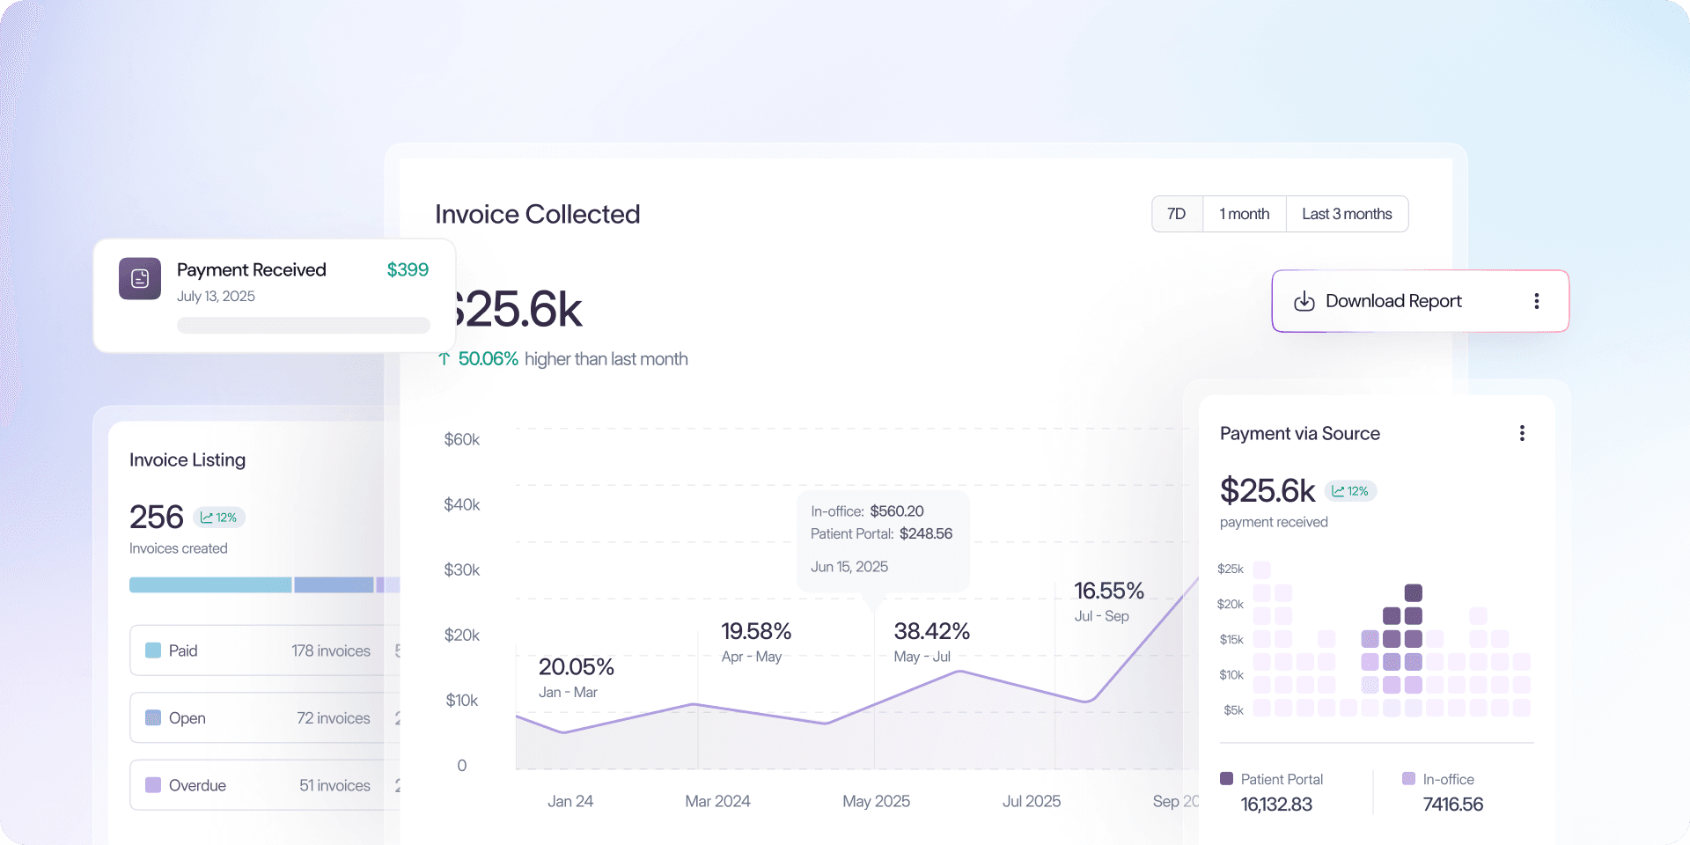
Task: Select the Open invoices row
Action: point(264,718)
